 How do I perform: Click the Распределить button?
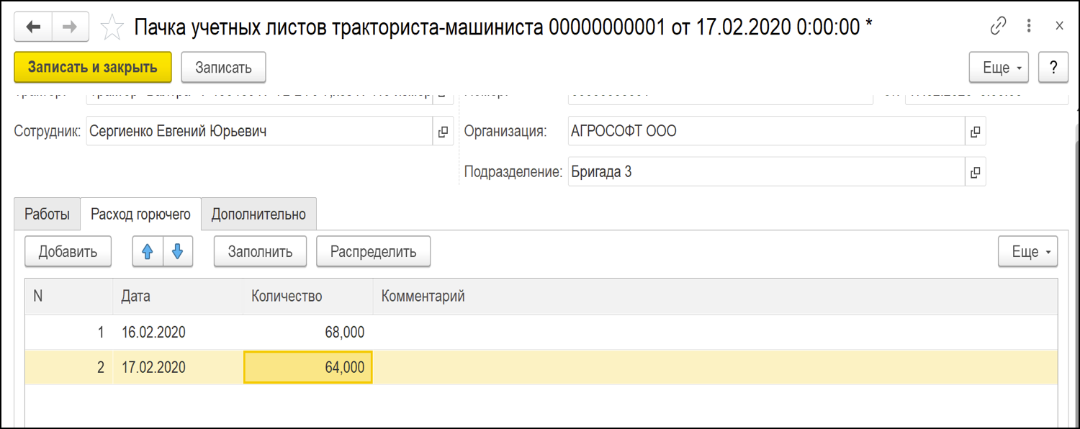coord(373,252)
